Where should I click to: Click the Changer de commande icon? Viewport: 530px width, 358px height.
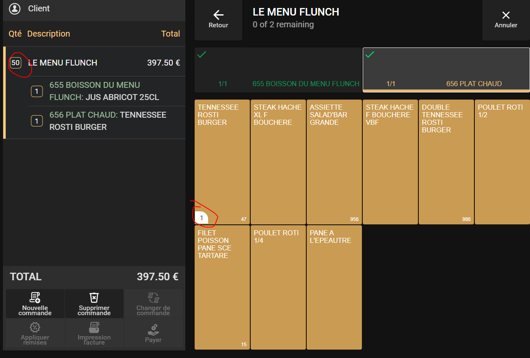(153, 298)
